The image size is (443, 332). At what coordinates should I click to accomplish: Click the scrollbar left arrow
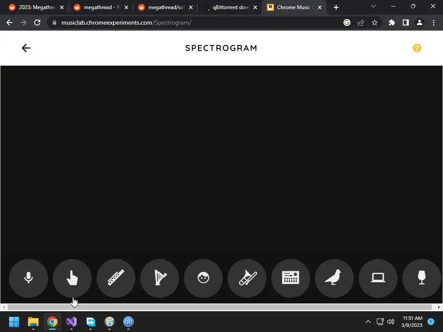(3, 307)
